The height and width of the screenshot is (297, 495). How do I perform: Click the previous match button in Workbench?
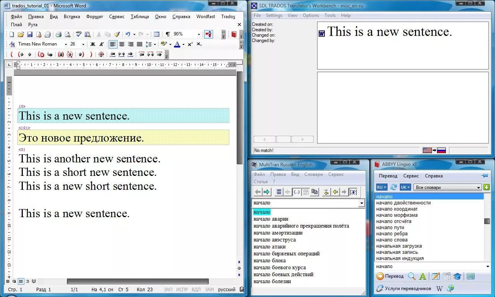point(265,139)
